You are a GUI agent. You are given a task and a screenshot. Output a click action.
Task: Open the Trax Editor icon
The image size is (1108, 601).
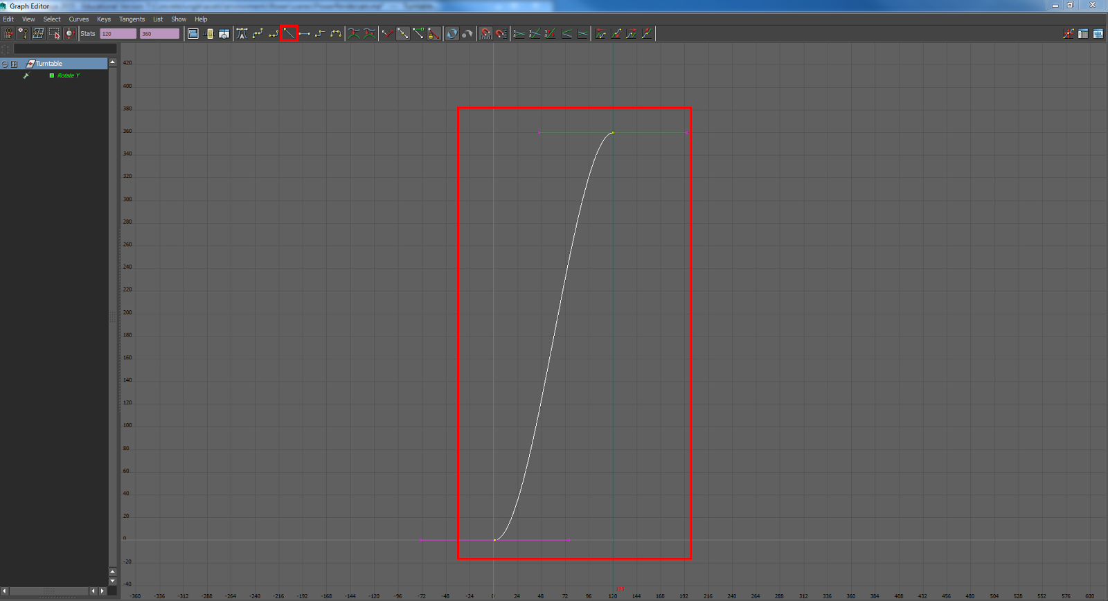(1098, 33)
